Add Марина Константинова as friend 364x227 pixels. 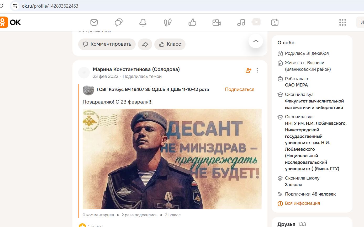tap(248, 70)
